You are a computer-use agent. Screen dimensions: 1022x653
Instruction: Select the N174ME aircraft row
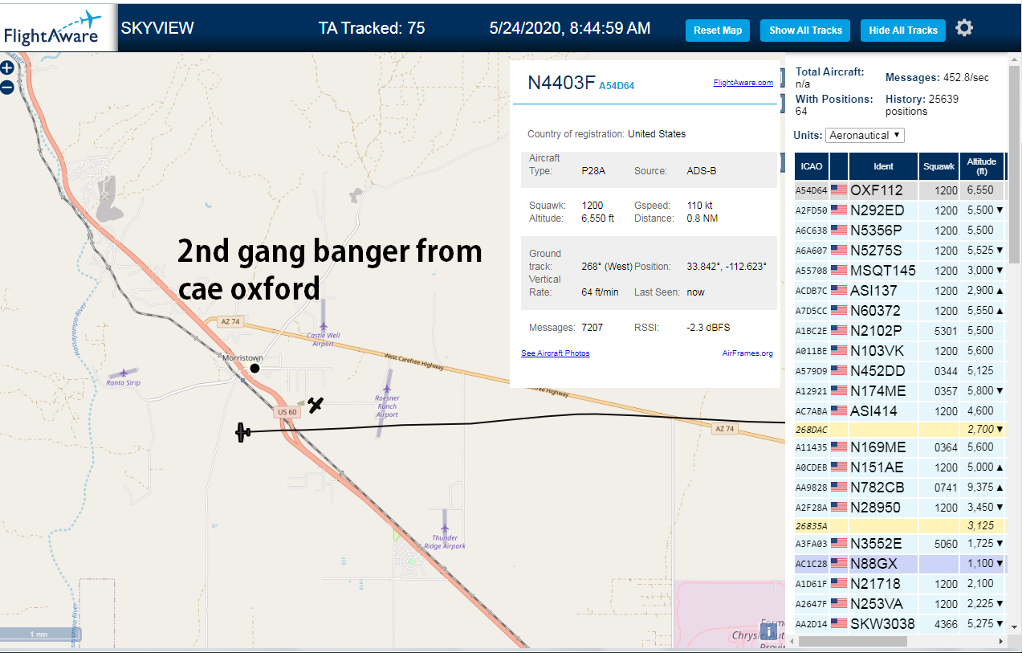(900, 391)
